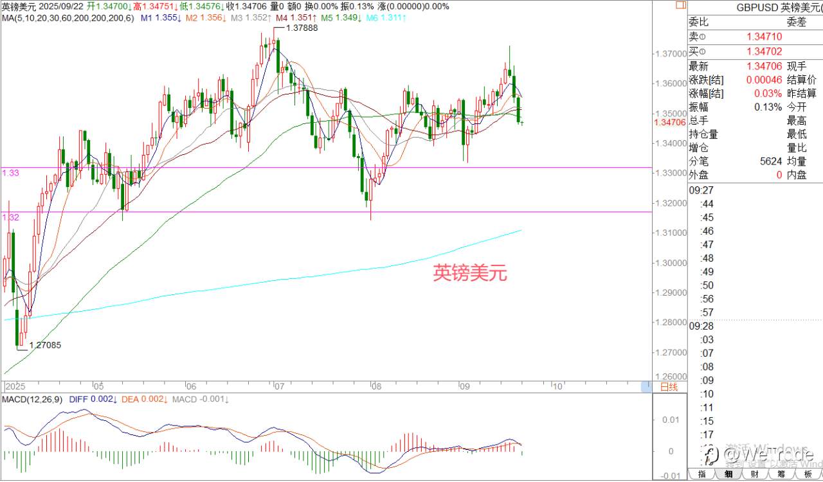
Task: Click the 分笔 value 5624
Action: click(771, 161)
